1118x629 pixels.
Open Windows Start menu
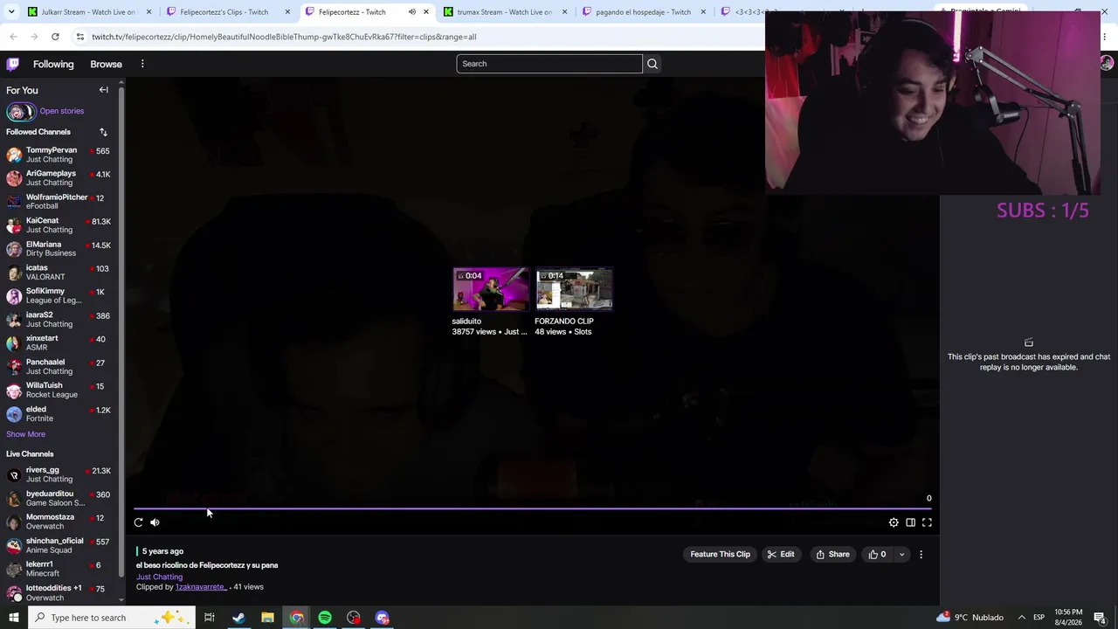13,618
